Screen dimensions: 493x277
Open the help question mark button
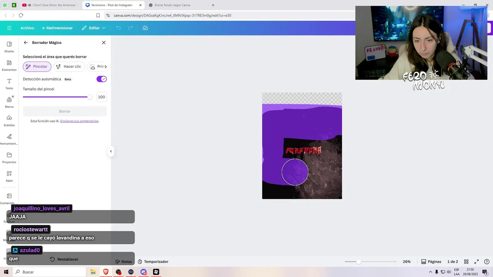tap(487, 262)
